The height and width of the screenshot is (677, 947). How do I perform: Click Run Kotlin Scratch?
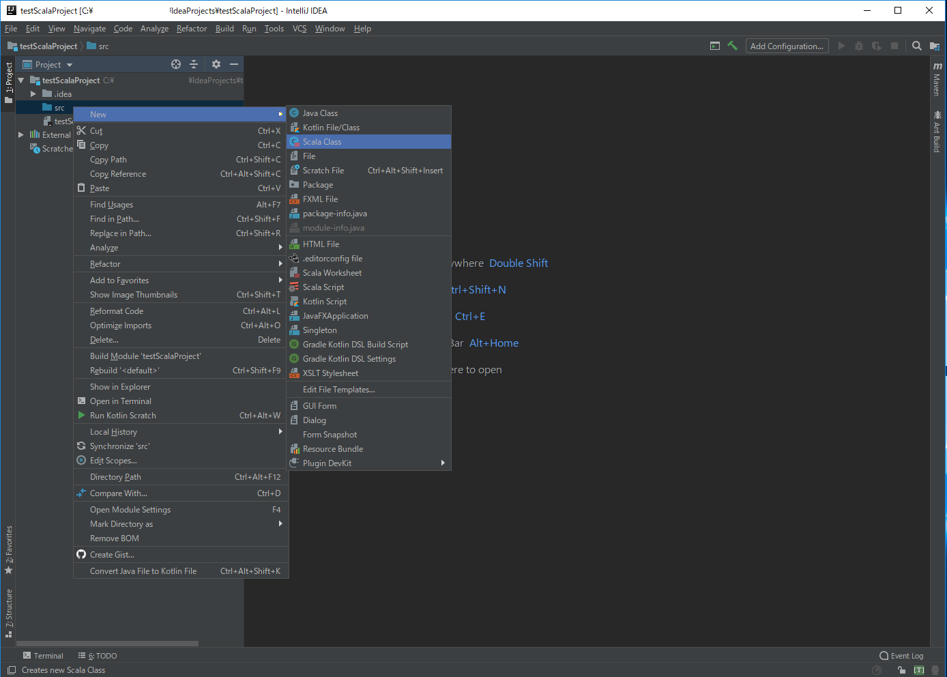181,416
